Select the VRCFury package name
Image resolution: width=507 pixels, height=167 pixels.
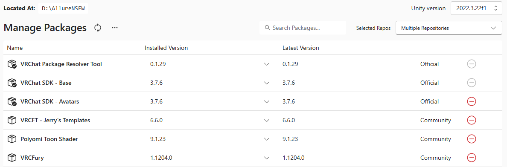(x=32, y=158)
